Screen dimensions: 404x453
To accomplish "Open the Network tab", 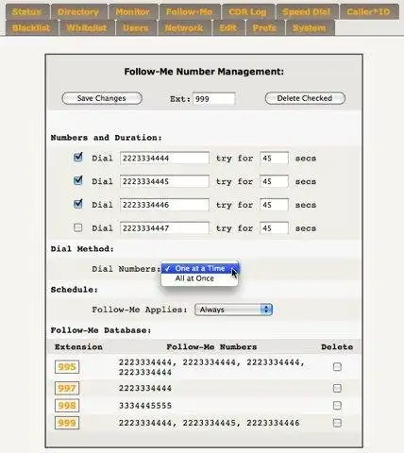I will (x=184, y=28).
